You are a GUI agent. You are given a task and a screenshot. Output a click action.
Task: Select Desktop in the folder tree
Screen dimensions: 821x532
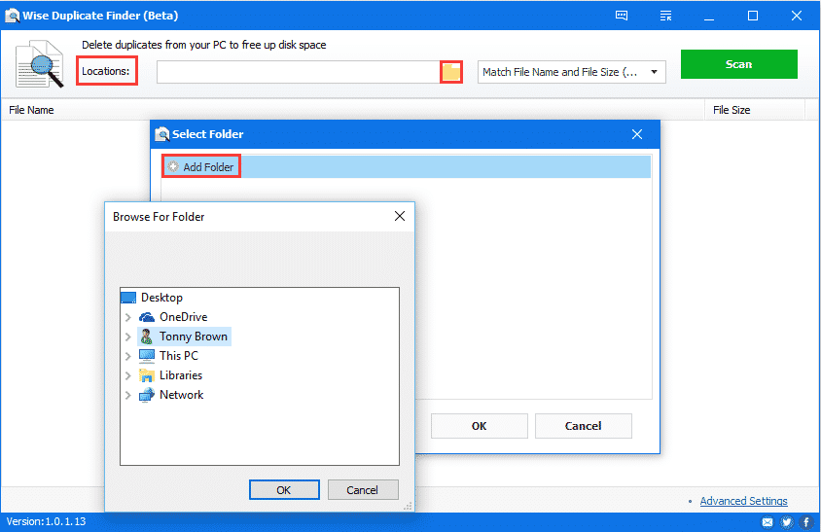coord(161,298)
